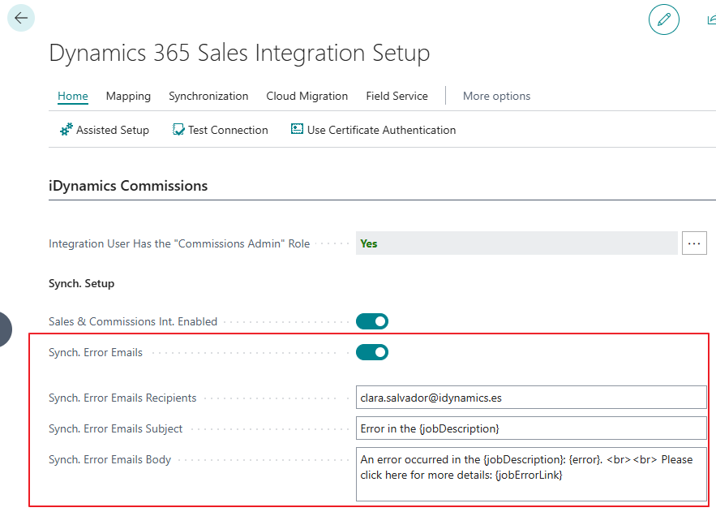This screenshot has width=716, height=512.
Task: Click the dark circular handle at left edge
Action: pos(5,329)
